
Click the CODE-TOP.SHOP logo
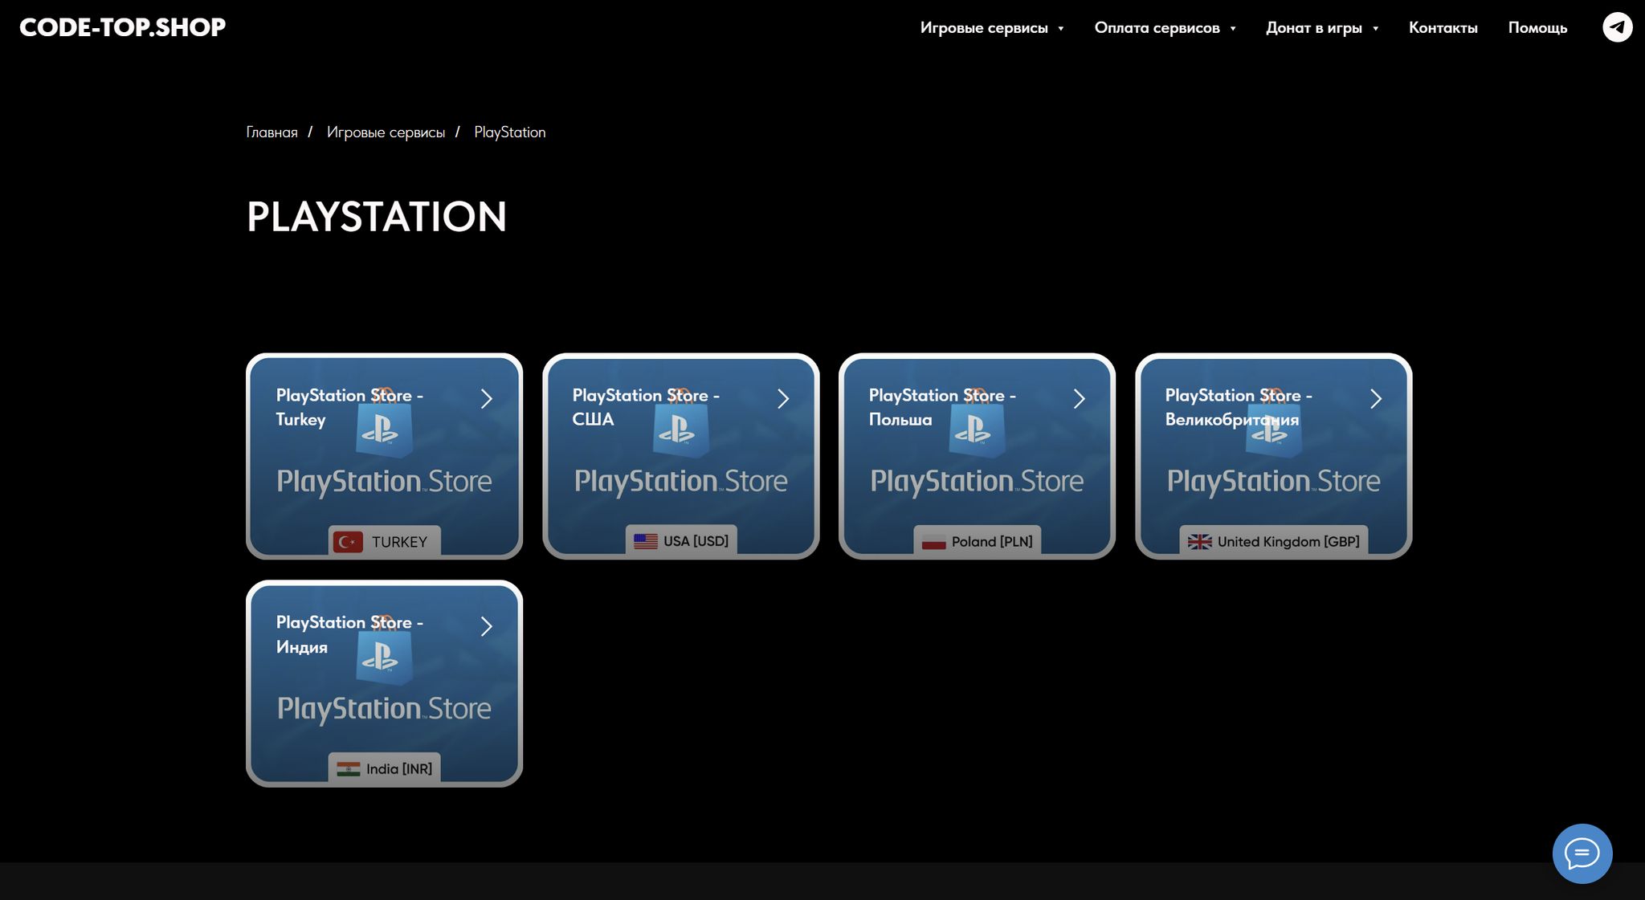tap(123, 27)
